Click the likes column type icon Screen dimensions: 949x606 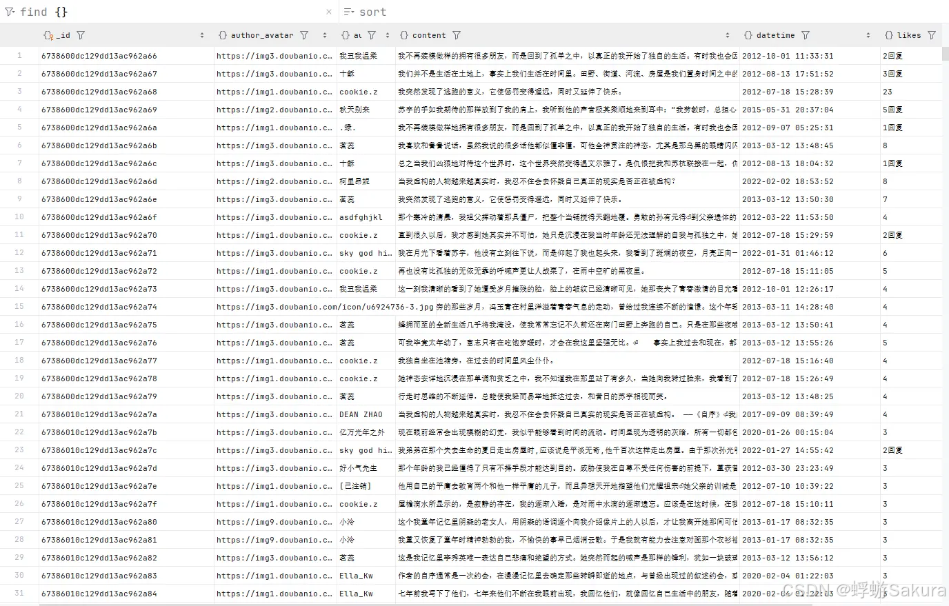click(889, 35)
